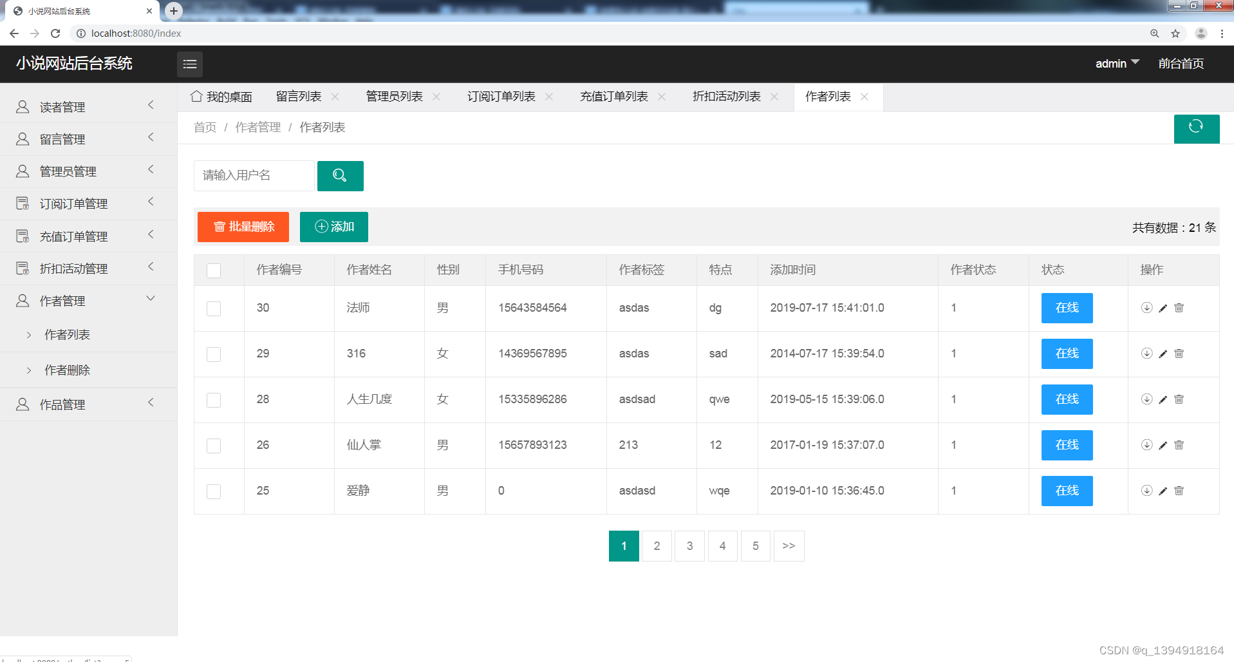Open a new browser tab
The image size is (1234, 662).
pos(173,11)
